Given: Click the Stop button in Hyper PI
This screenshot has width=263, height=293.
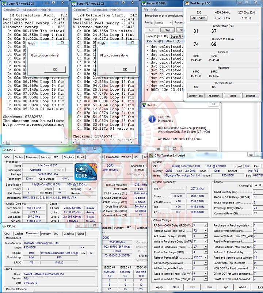Looking at the screenshot, I should click(x=167, y=30).
